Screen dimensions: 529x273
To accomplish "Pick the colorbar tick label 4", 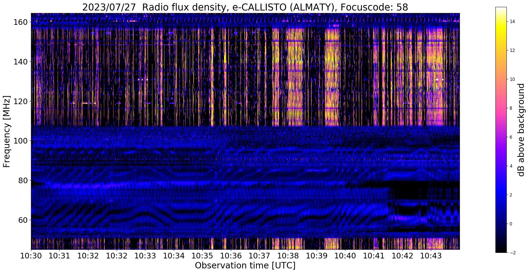I will (511, 166).
